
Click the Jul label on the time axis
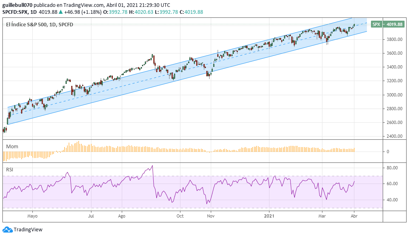(91, 216)
